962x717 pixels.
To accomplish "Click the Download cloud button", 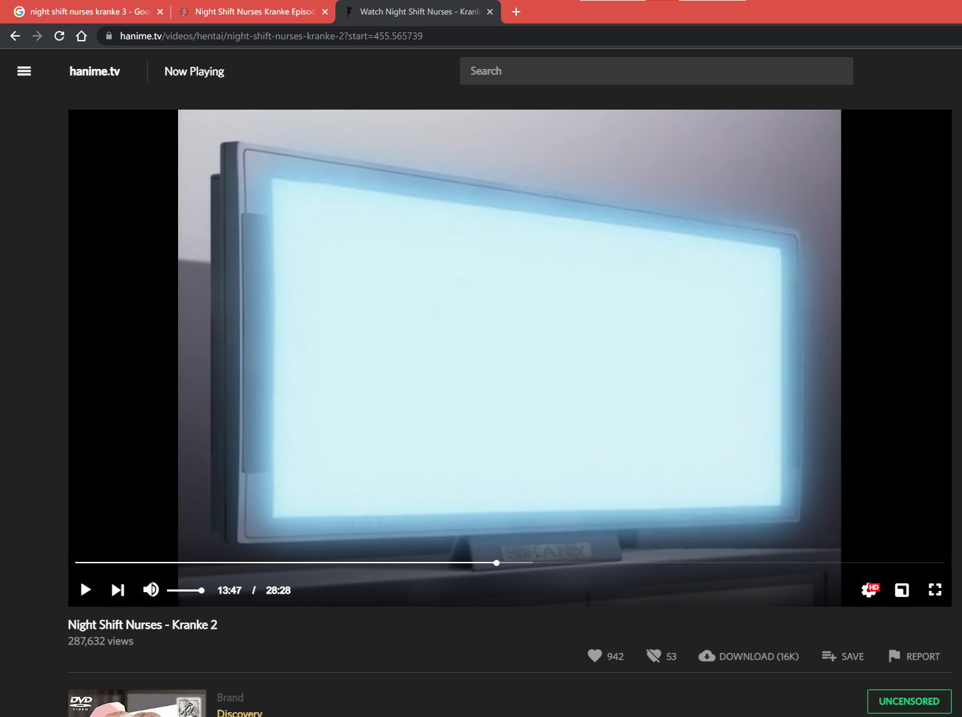I will (x=749, y=656).
